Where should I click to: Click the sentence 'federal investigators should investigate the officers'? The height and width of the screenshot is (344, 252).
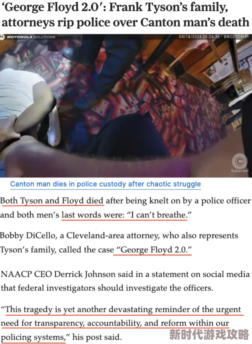click(115, 288)
